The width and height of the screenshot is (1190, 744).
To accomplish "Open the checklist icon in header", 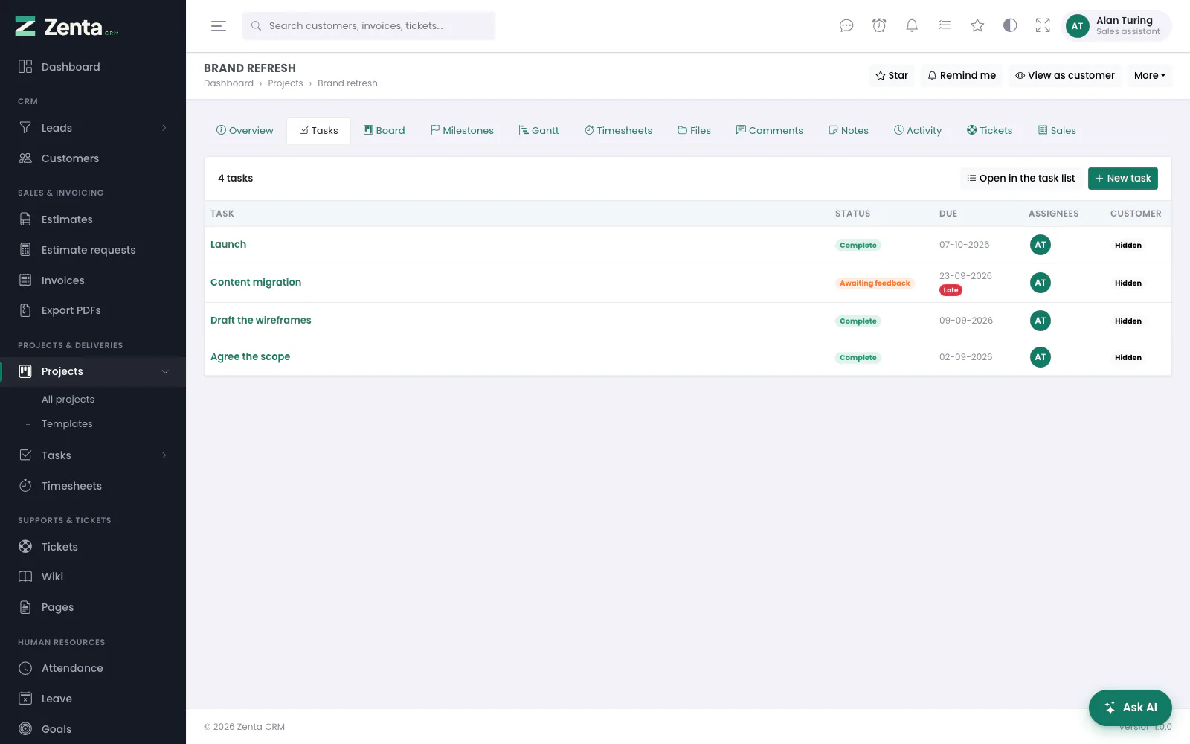I will tap(945, 26).
